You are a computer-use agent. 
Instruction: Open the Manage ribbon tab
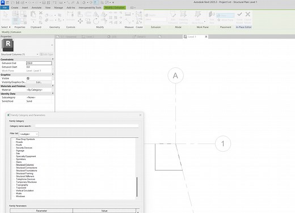(58, 7)
